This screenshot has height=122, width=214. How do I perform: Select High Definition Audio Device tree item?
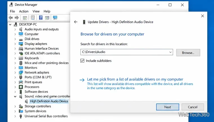point(49,101)
